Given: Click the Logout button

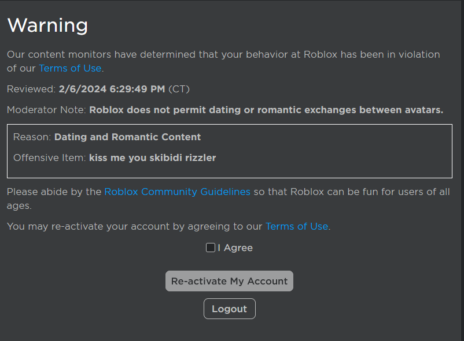Looking at the screenshot, I should tap(229, 309).
